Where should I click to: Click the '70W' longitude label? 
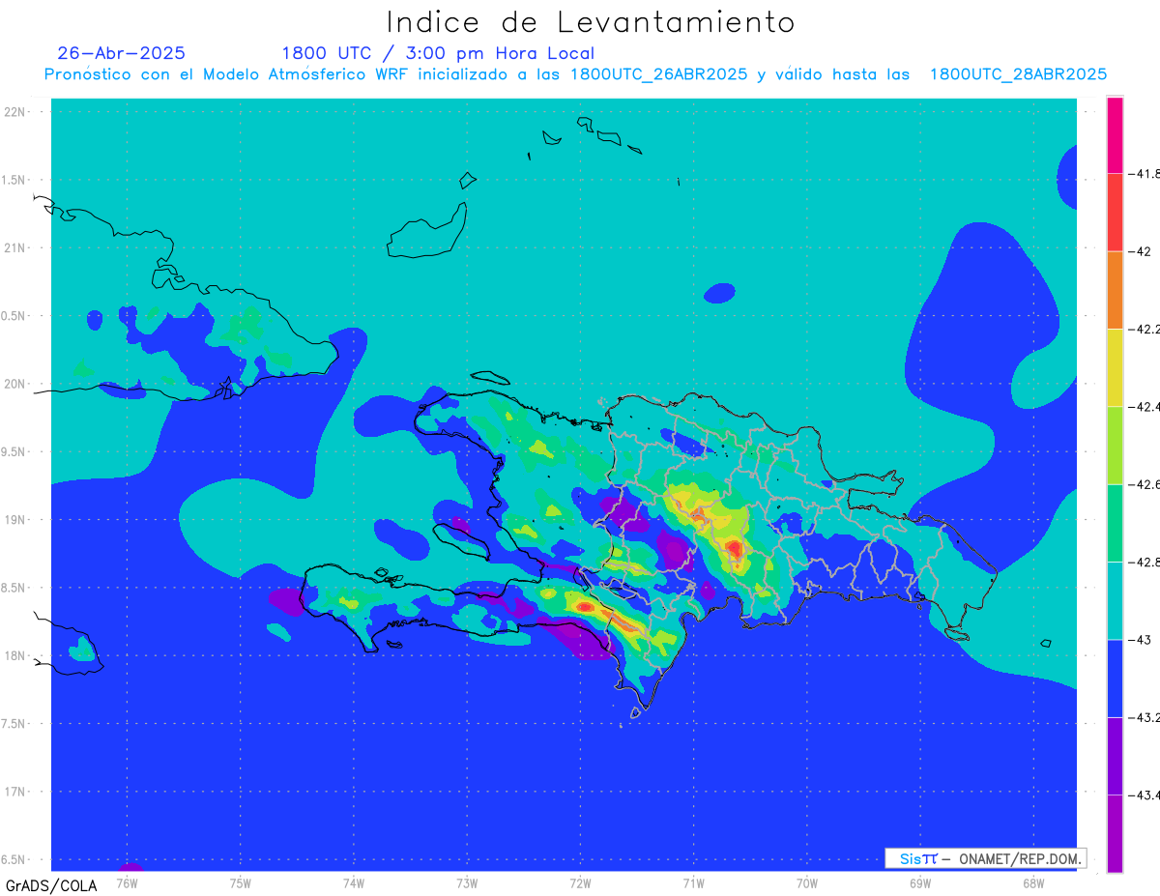tap(806, 882)
